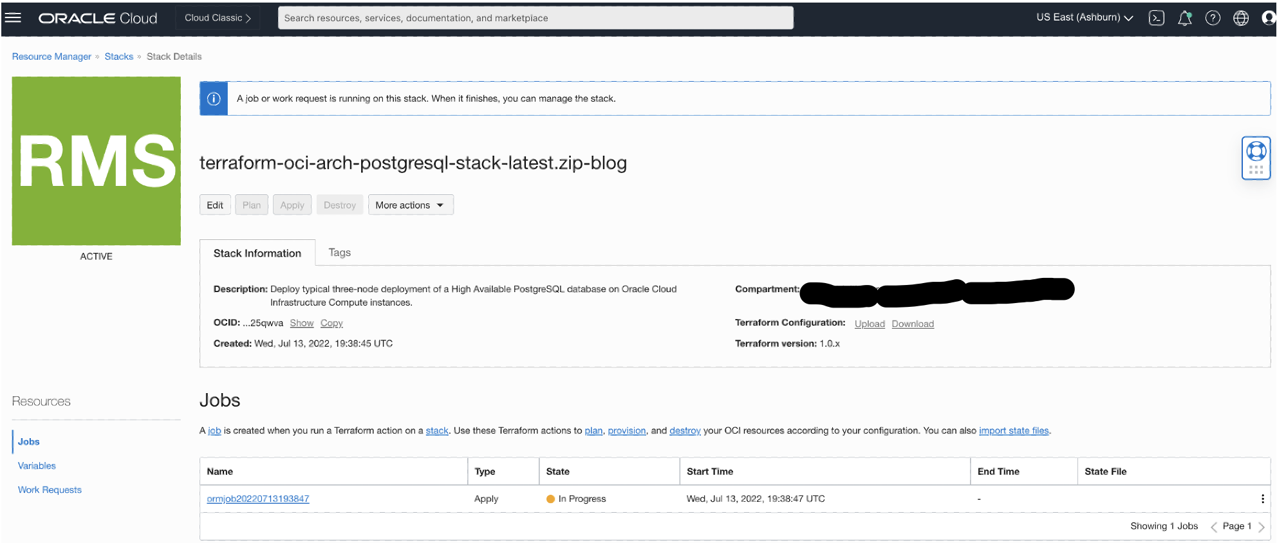Image resolution: width=1286 pixels, height=543 pixels.
Task: Click the 'Showing 1 Jobs' text
Action: (x=1164, y=526)
